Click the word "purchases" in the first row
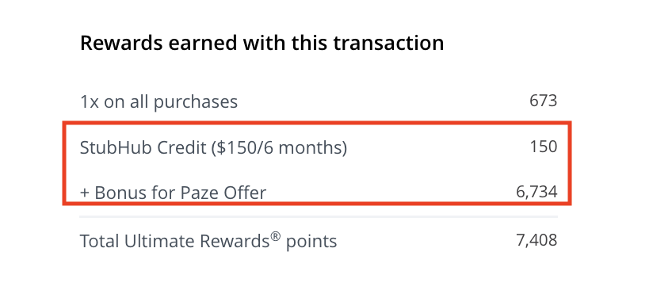This screenshot has height=294, width=672. click(x=196, y=103)
